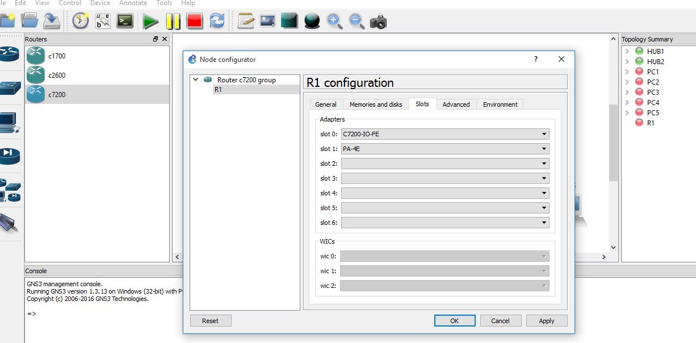The height and width of the screenshot is (343, 696).
Task: Draw a rectangle tool icon
Action: pyautogui.click(x=290, y=21)
